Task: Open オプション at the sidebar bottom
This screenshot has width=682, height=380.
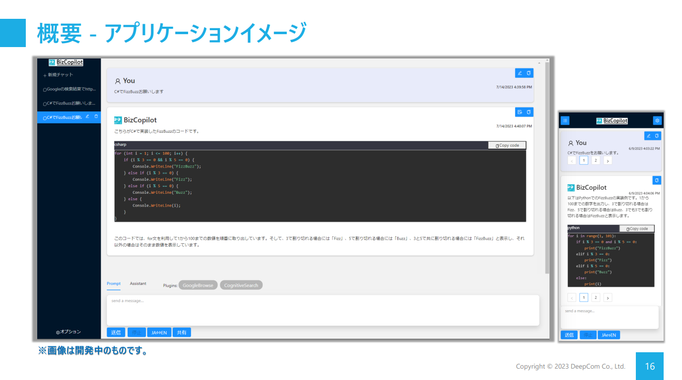Action: 68,332
